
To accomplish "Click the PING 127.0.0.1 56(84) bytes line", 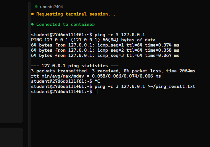I will pos(94,40).
